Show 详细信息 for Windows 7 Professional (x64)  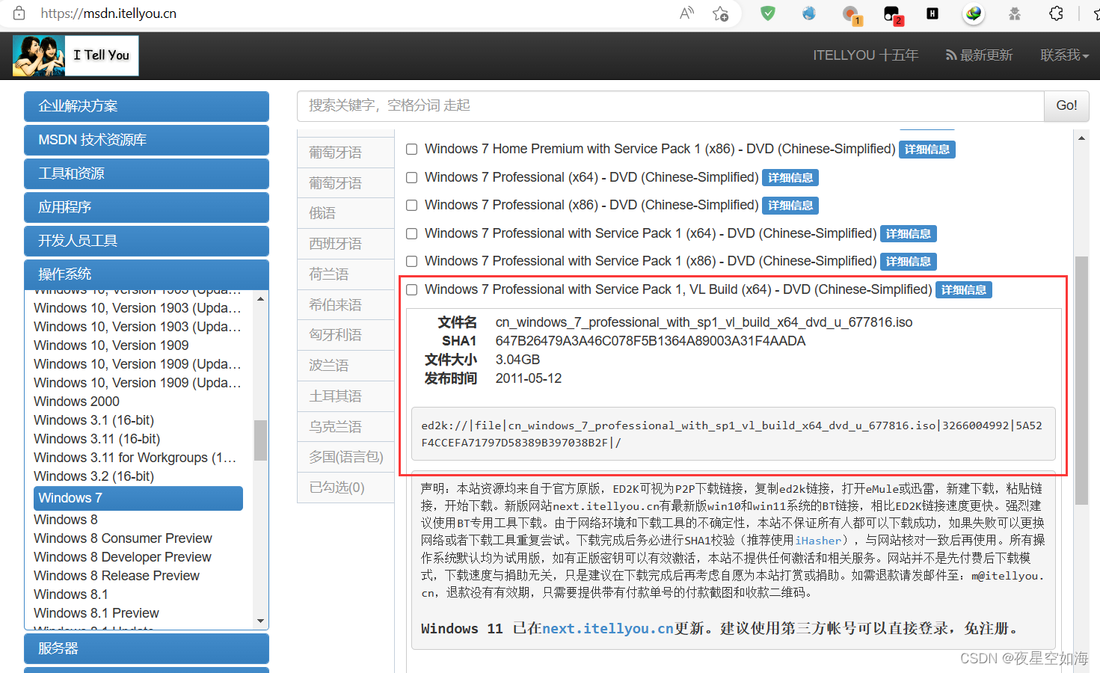click(790, 178)
